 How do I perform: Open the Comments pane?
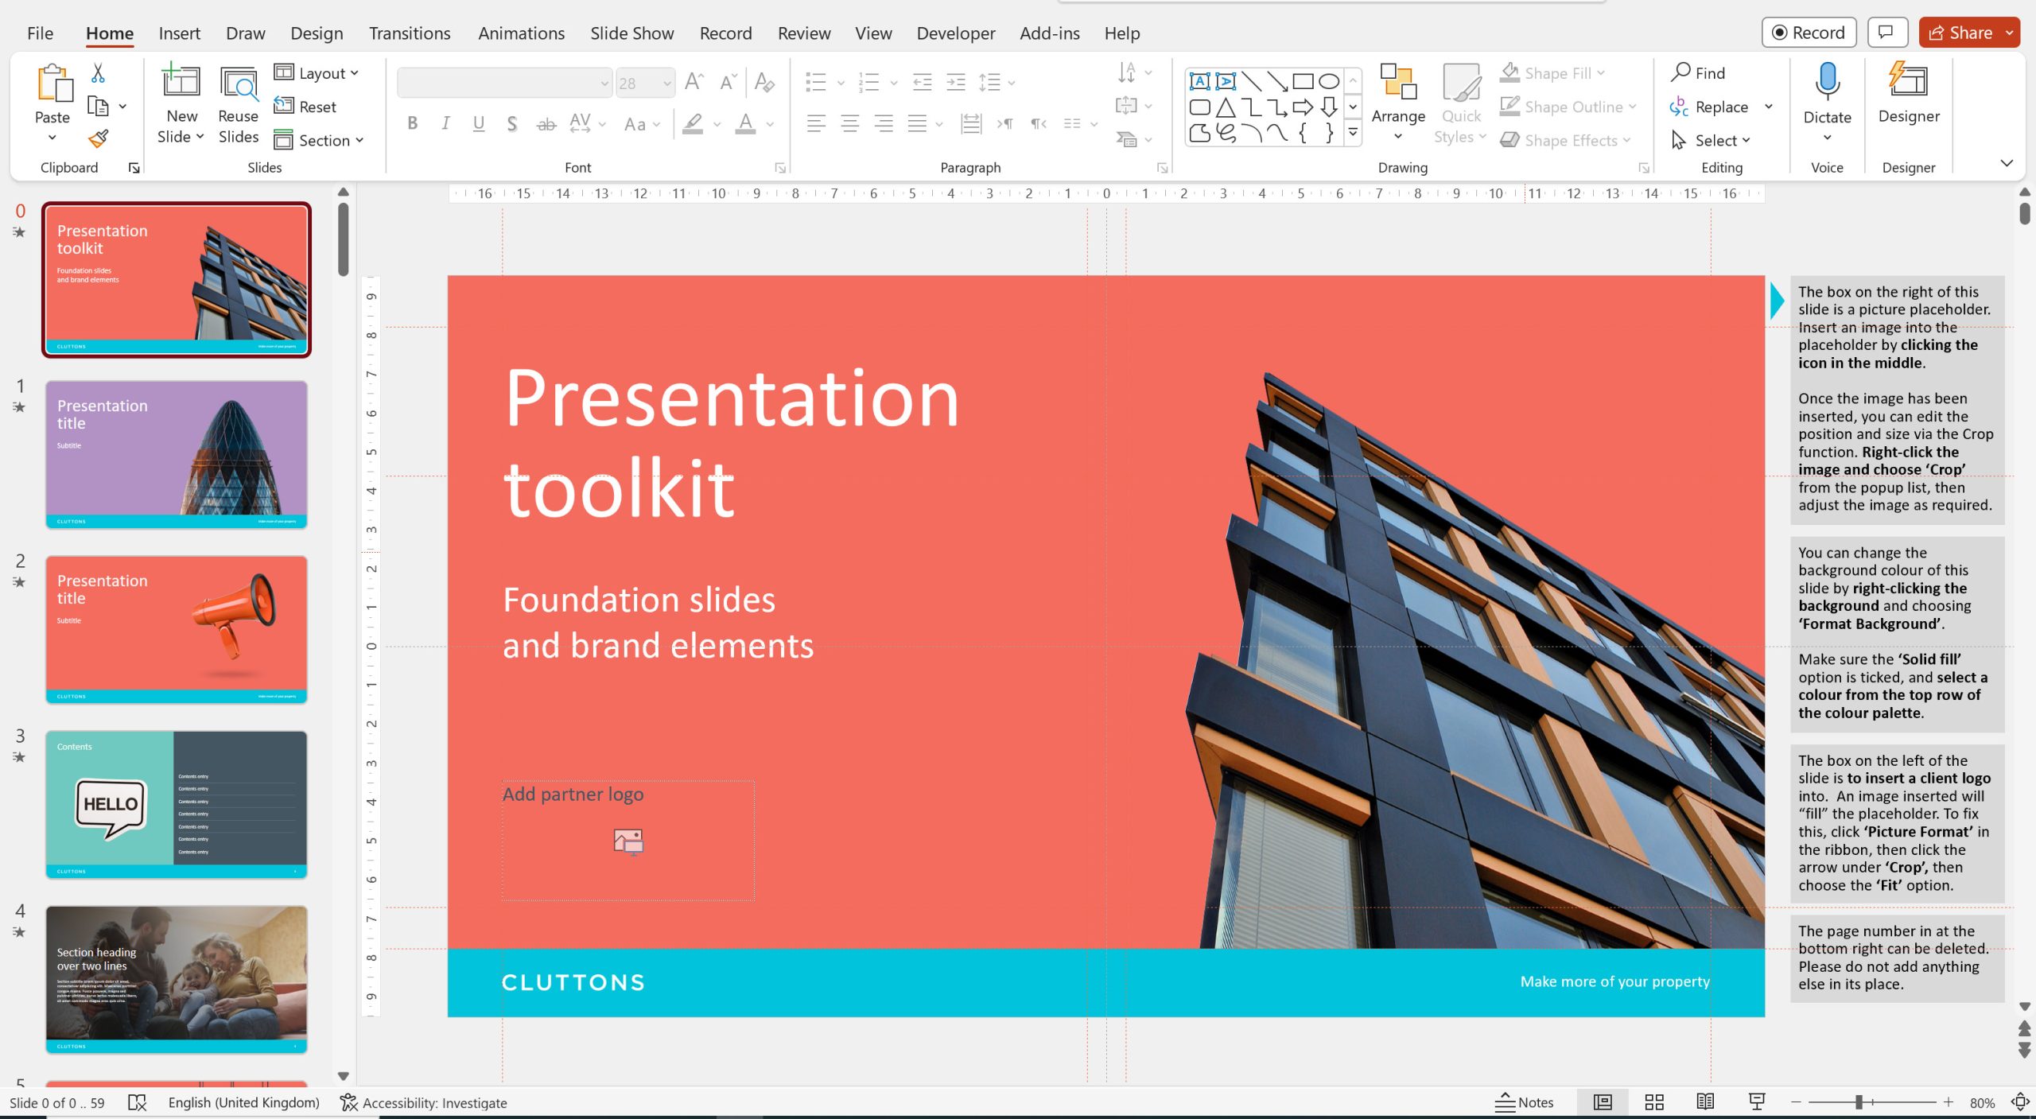1886,33
